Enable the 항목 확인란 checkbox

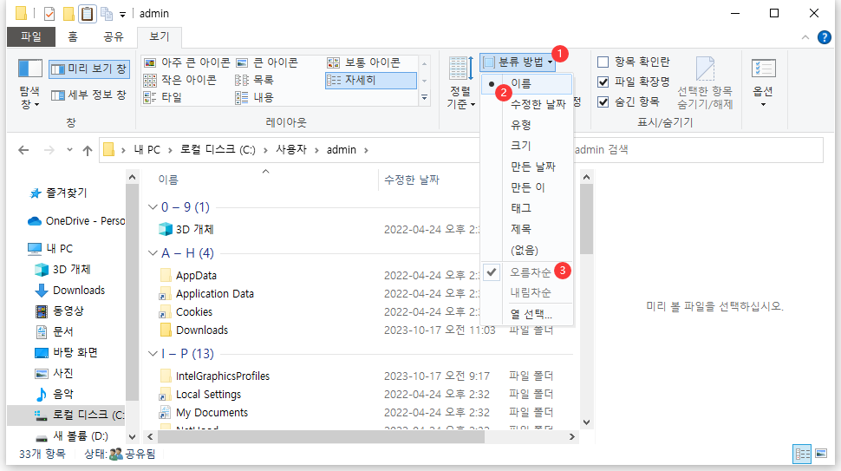603,62
